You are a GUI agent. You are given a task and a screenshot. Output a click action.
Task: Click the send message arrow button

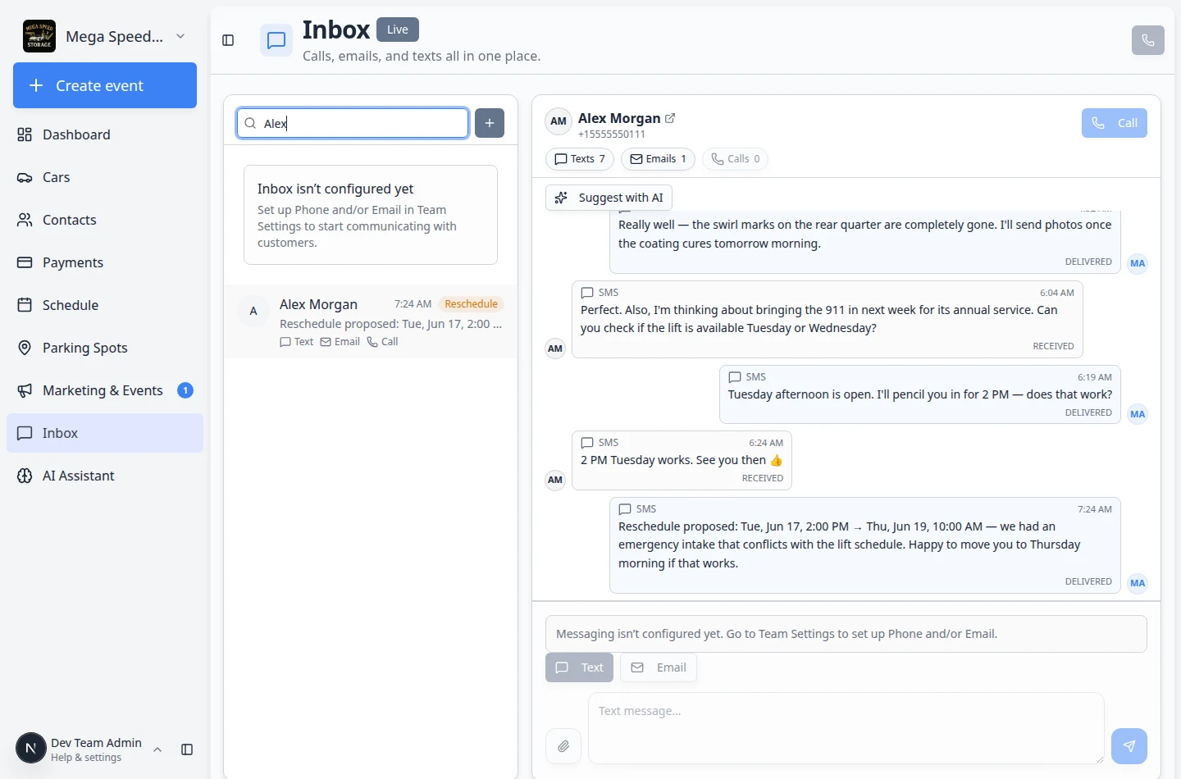(1129, 746)
